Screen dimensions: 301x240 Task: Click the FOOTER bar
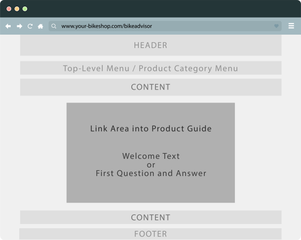click(x=150, y=234)
